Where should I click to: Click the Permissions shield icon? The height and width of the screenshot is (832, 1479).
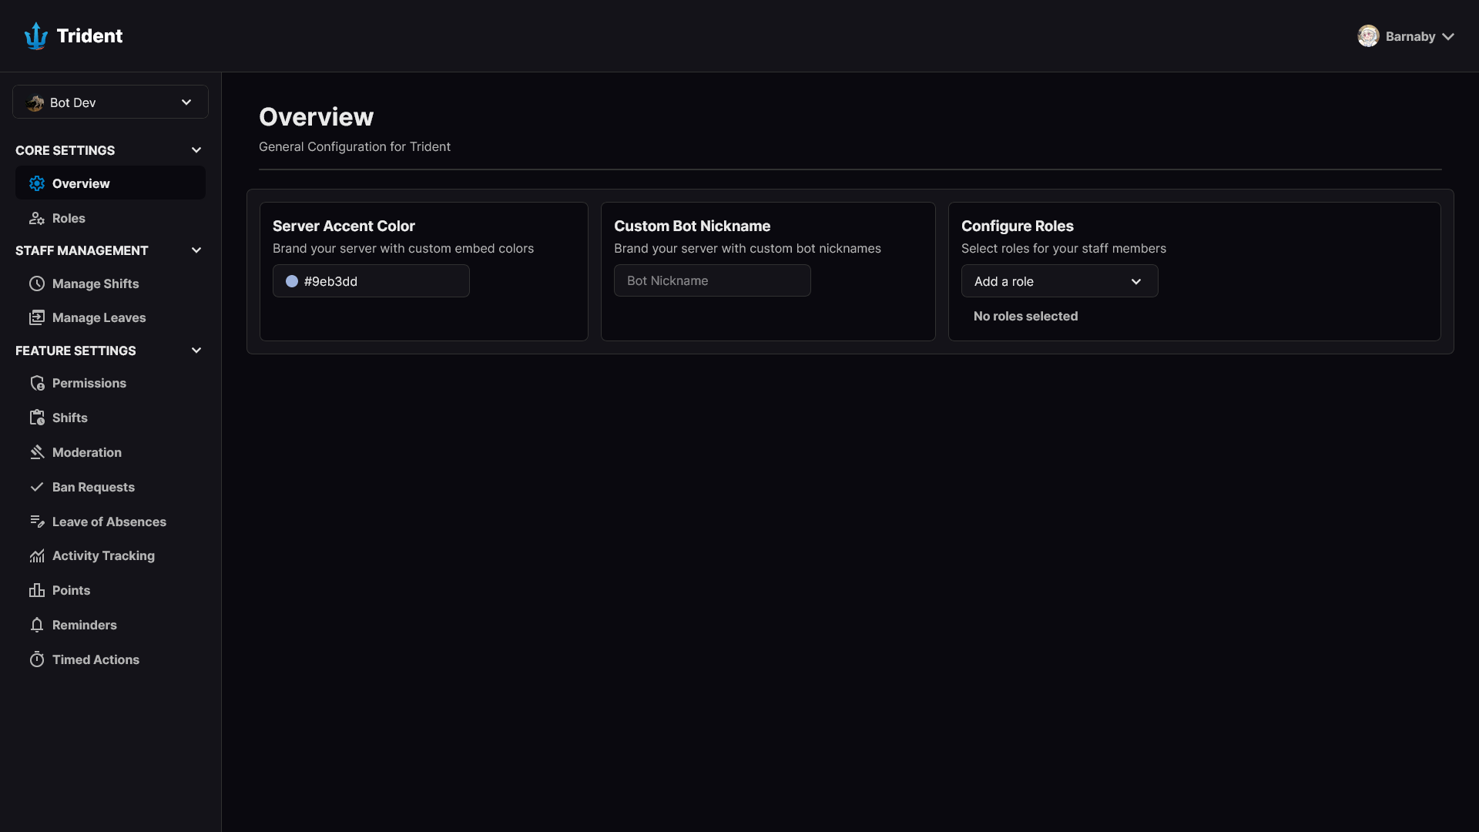coord(37,383)
